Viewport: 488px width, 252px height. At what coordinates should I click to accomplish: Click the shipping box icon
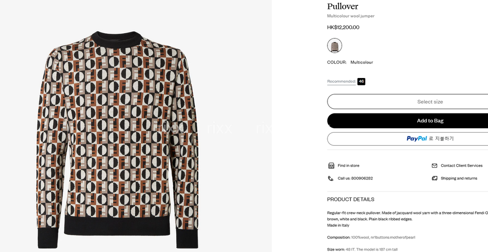(x=434, y=178)
